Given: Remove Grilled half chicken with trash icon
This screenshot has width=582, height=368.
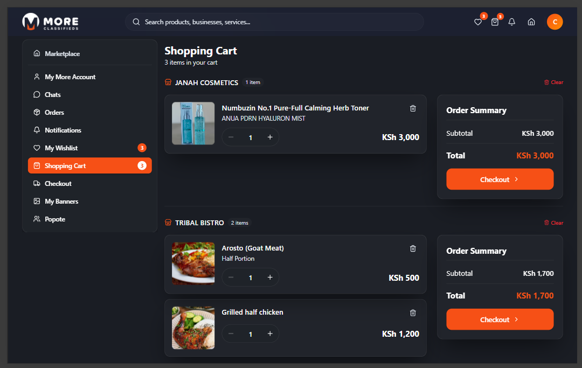Looking at the screenshot, I should click(413, 313).
